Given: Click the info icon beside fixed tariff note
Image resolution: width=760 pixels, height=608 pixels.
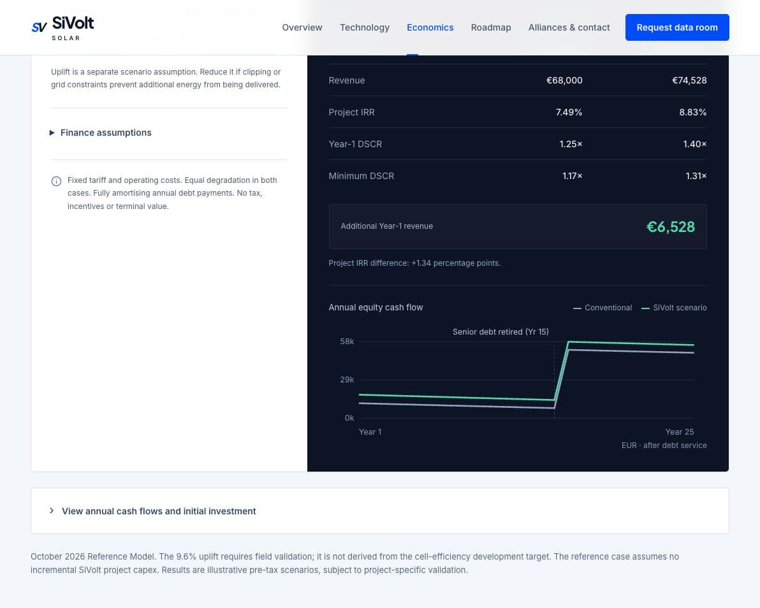Looking at the screenshot, I should [56, 181].
